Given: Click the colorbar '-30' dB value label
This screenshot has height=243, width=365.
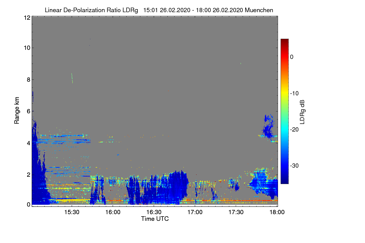Looking at the screenshot, I should [x=295, y=166].
